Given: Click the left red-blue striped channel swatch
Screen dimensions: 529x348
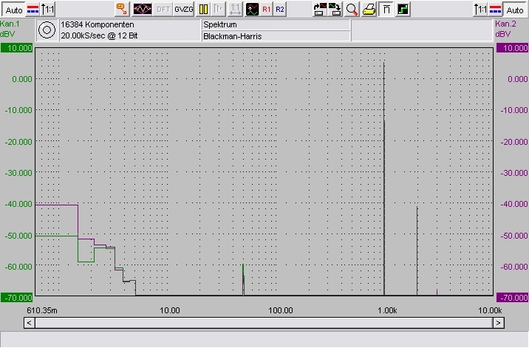Looking at the screenshot, I should [x=33, y=10].
